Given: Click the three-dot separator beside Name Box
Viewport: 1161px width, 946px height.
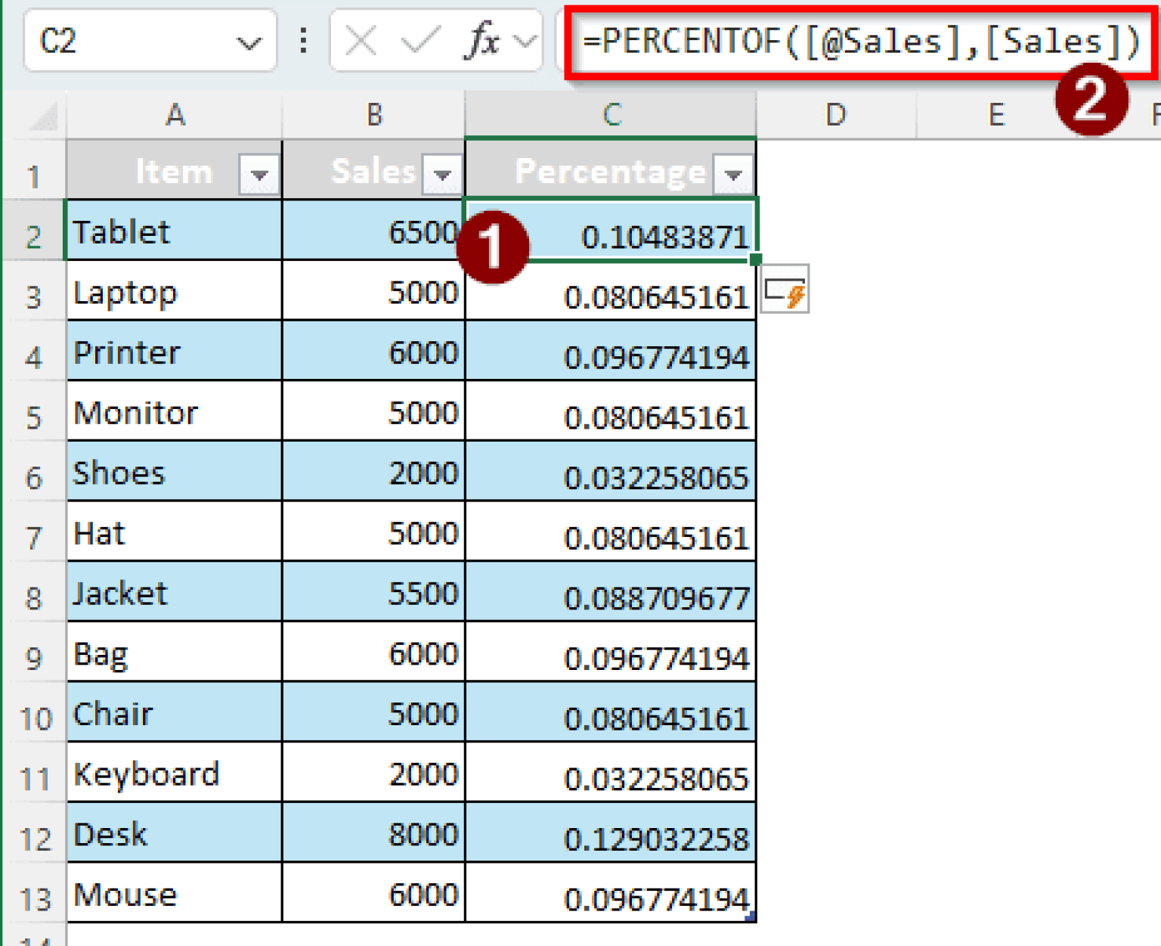Looking at the screenshot, I should (302, 42).
